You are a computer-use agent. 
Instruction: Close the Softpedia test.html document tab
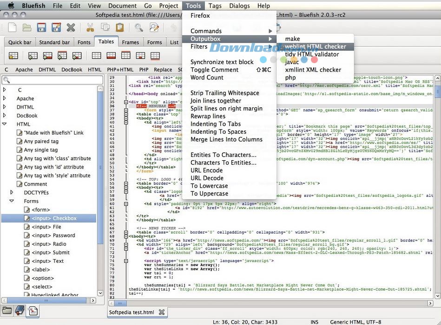(161, 312)
